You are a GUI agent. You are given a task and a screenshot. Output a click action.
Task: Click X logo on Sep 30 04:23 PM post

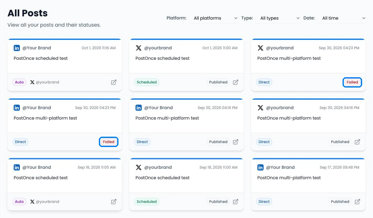pyautogui.click(x=260, y=48)
